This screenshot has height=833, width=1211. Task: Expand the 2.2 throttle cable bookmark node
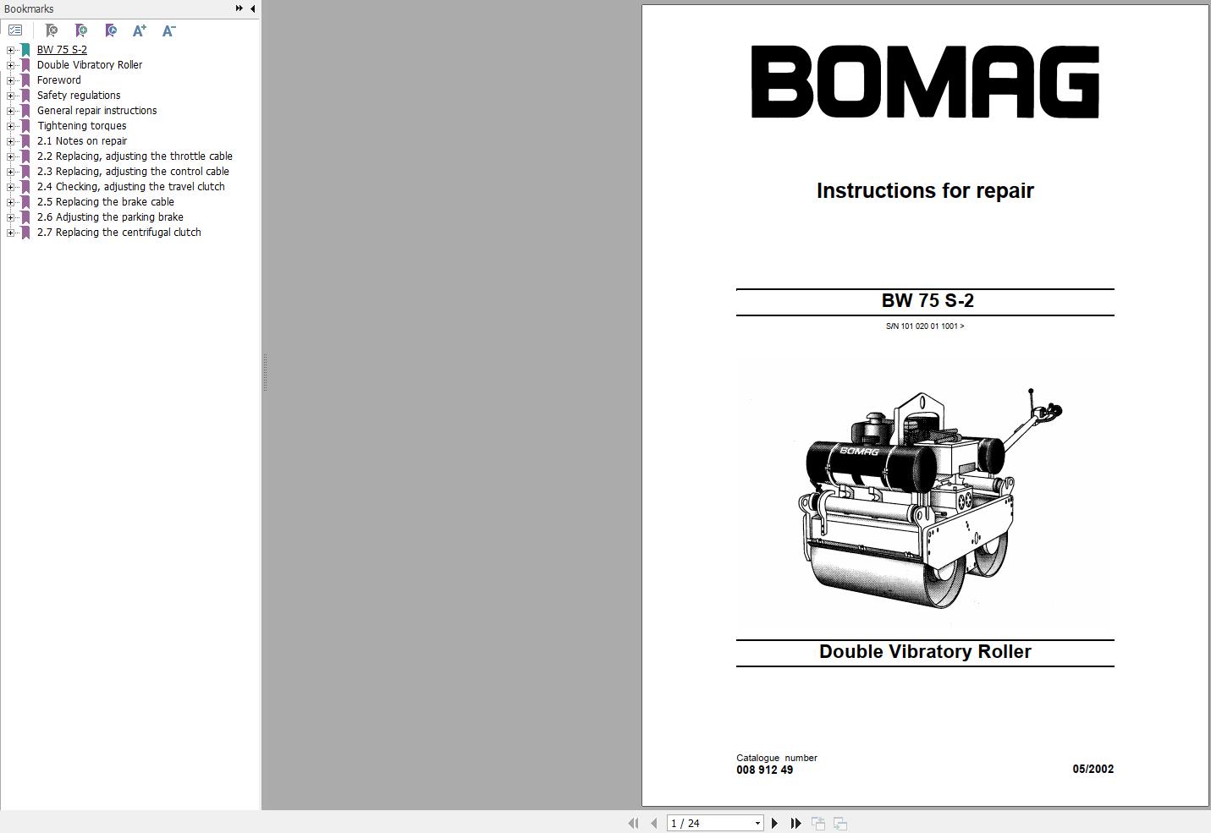10,156
